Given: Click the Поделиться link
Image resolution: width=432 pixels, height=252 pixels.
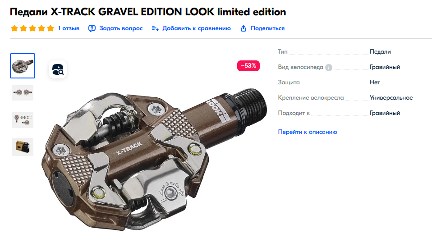Looking at the screenshot, I should [x=267, y=28].
